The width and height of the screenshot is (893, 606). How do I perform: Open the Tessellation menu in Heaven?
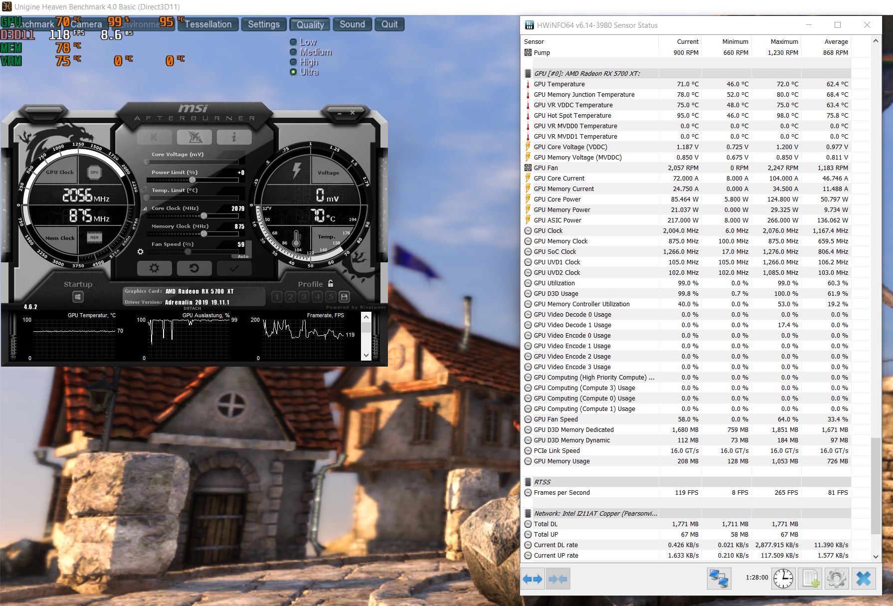click(208, 24)
